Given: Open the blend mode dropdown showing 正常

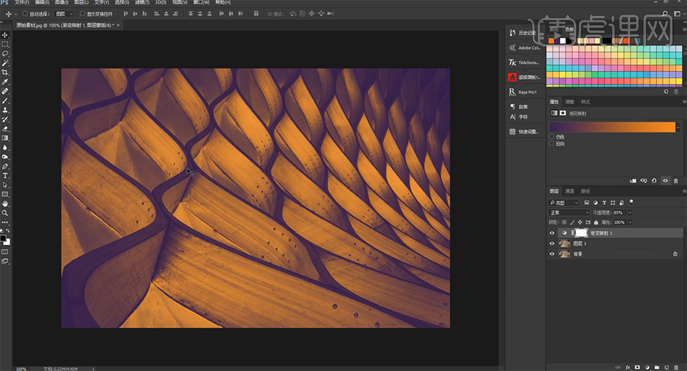Looking at the screenshot, I should (569, 212).
